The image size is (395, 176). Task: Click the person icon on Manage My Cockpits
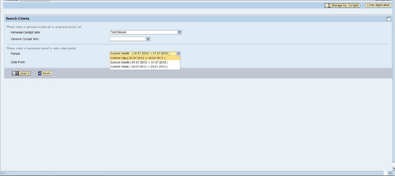[x=329, y=6]
